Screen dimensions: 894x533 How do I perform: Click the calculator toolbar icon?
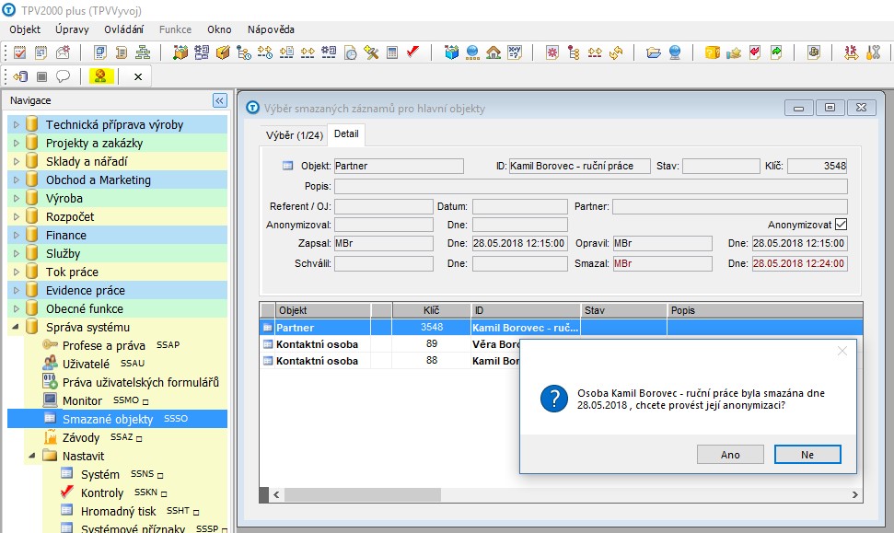(x=392, y=53)
